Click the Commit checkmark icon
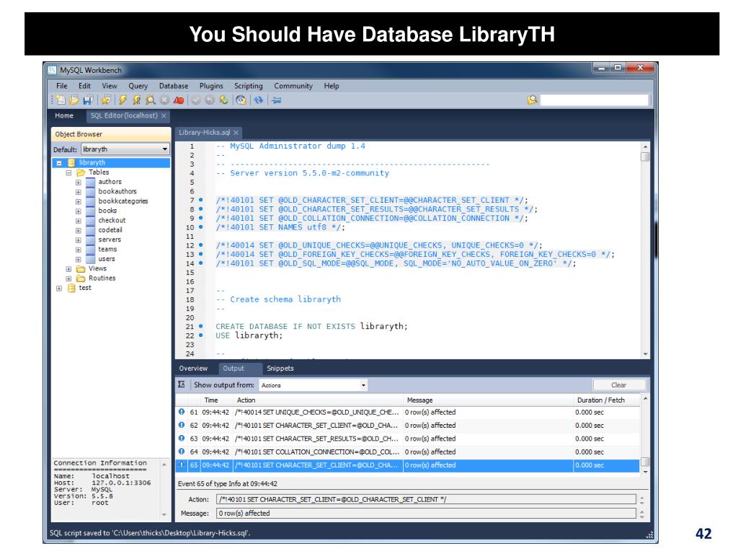Screen dimensions: 738x554 pos(196,100)
